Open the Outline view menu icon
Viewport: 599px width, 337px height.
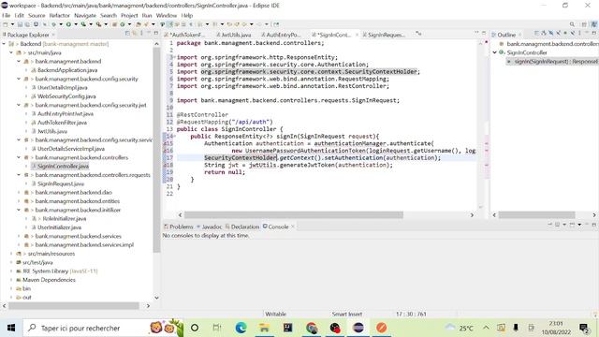[x=579, y=34]
